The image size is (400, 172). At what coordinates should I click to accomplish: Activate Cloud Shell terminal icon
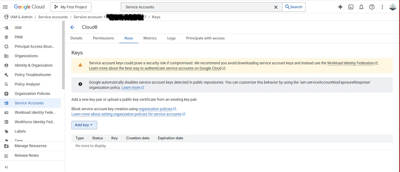pyautogui.click(x=351, y=7)
